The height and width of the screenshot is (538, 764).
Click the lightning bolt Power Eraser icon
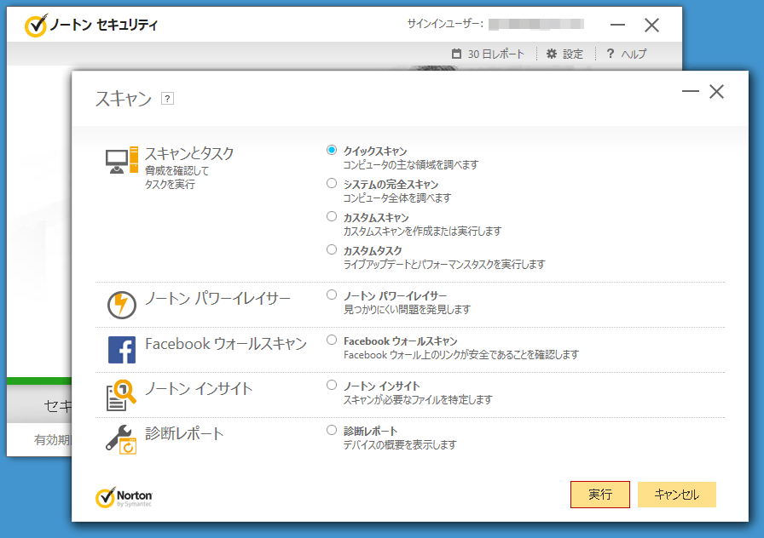pyautogui.click(x=121, y=305)
